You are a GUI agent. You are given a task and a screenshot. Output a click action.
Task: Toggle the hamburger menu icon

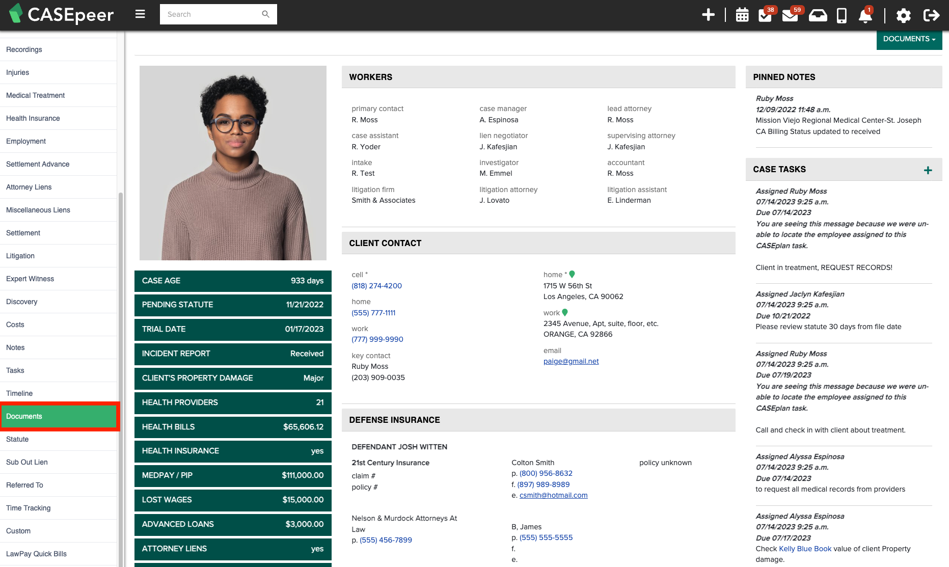click(x=140, y=14)
